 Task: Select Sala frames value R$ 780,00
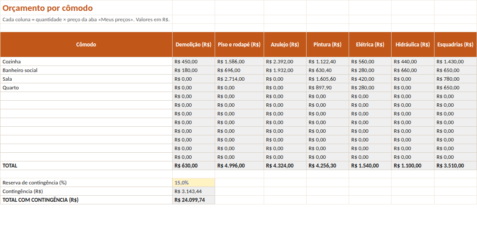pyautogui.click(x=455, y=79)
